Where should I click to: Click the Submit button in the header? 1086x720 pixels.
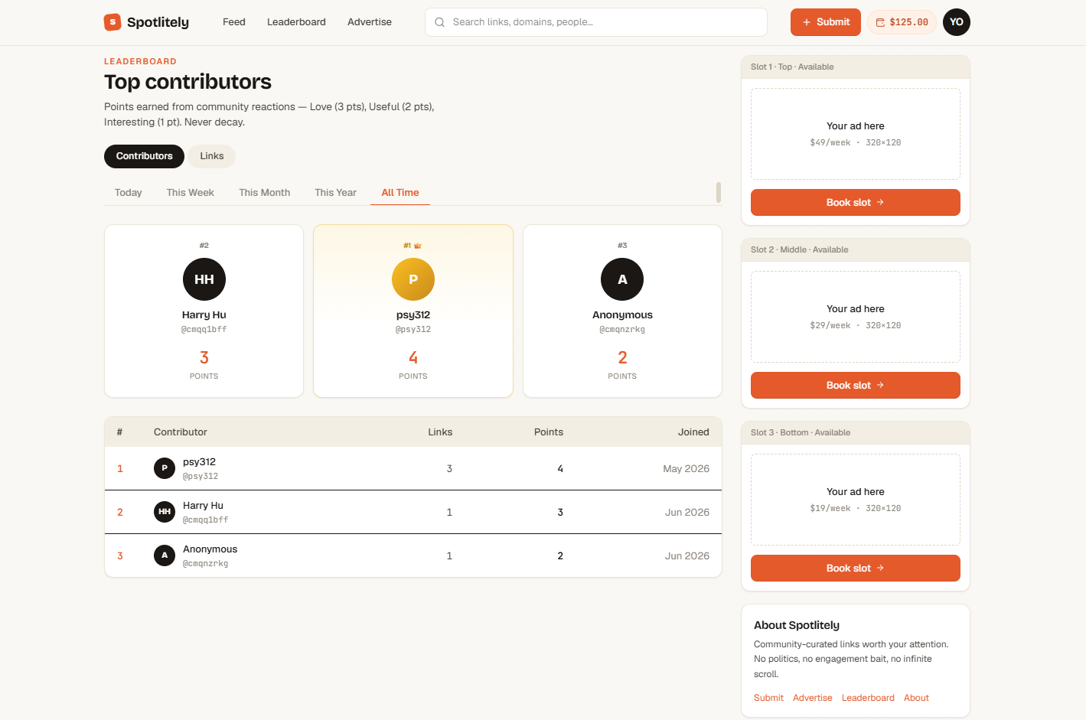[x=826, y=22]
